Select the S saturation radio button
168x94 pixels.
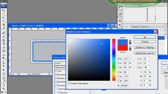pos(119,63)
